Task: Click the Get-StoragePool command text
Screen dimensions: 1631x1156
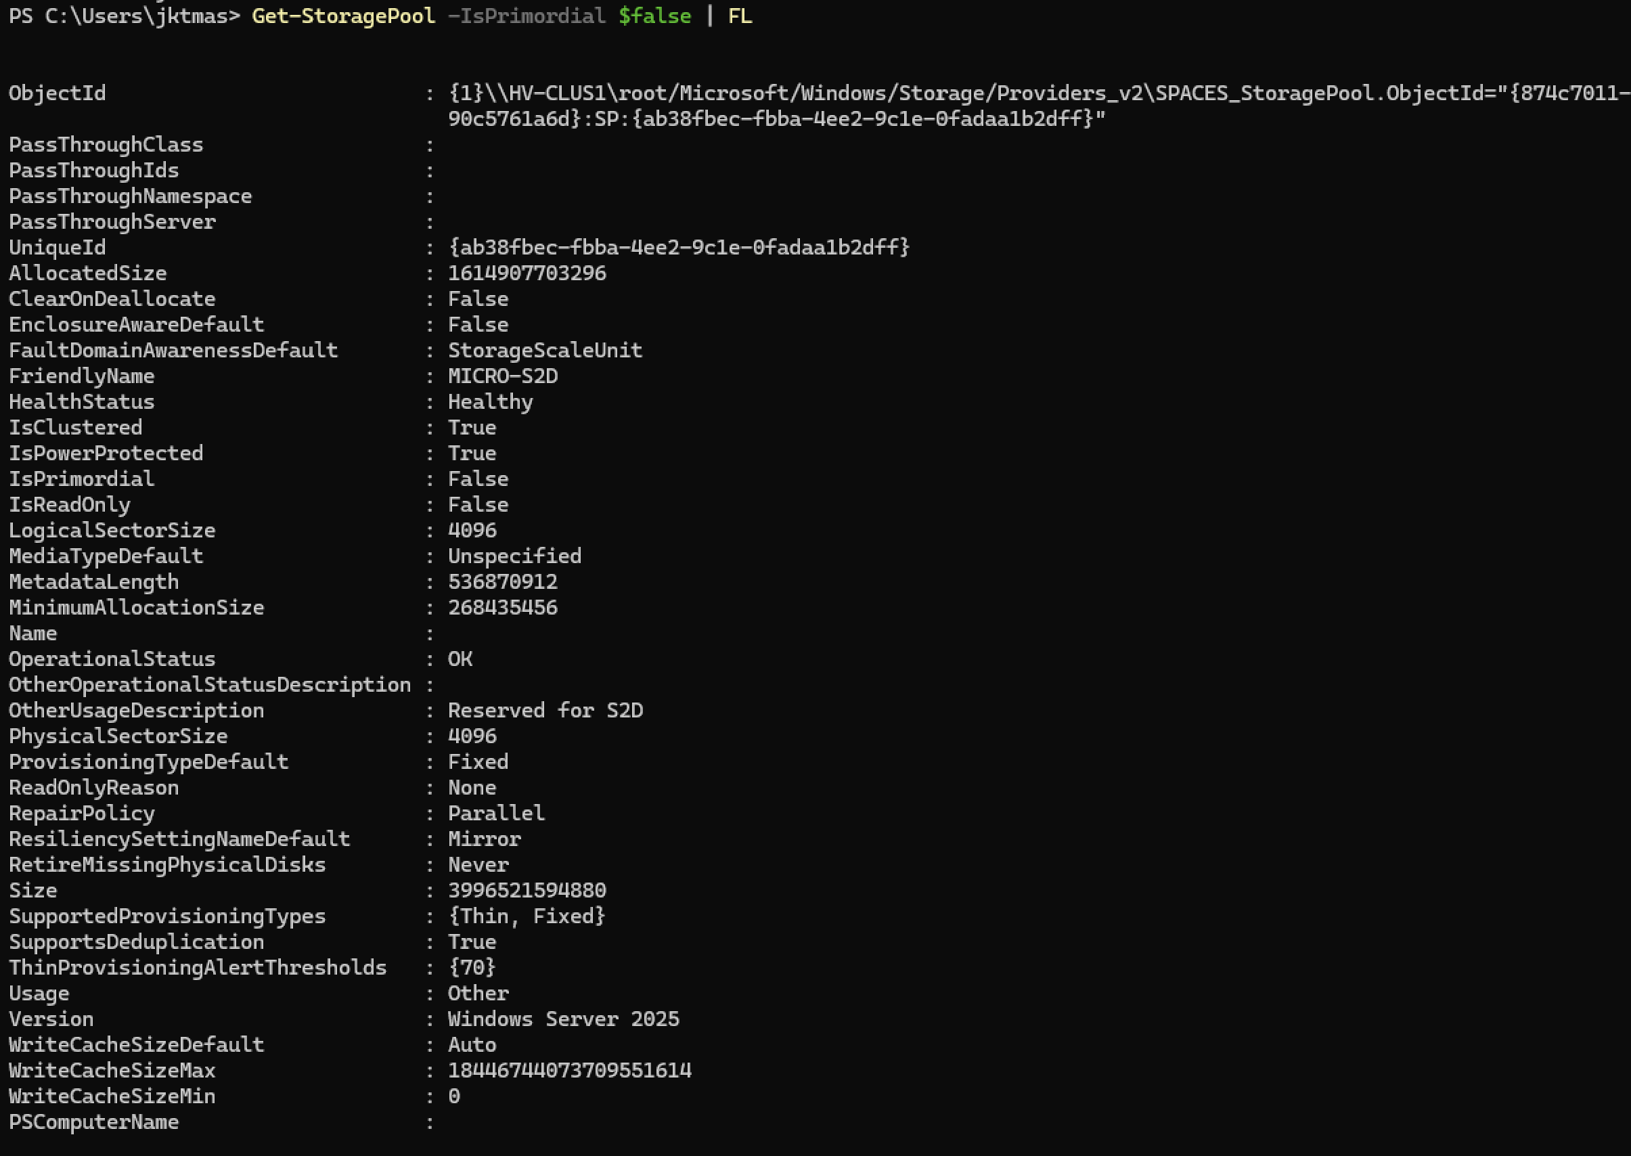Action: point(343,16)
